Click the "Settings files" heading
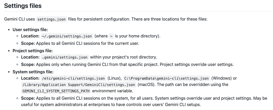This screenshot has width=273, height=110. pos(23,6)
